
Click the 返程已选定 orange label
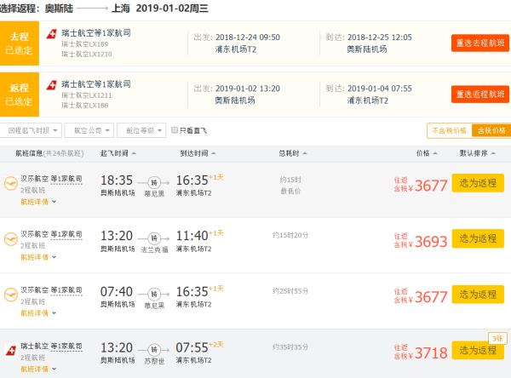pos(20,94)
